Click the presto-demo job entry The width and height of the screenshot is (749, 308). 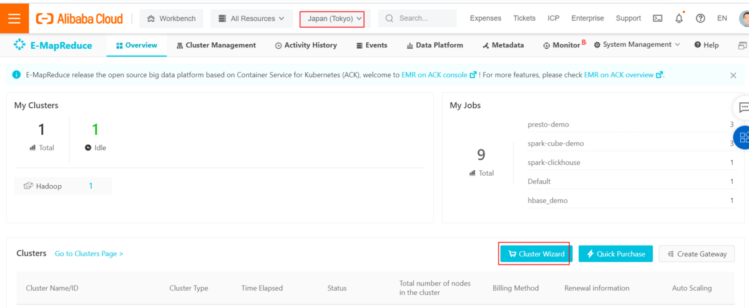pos(549,125)
